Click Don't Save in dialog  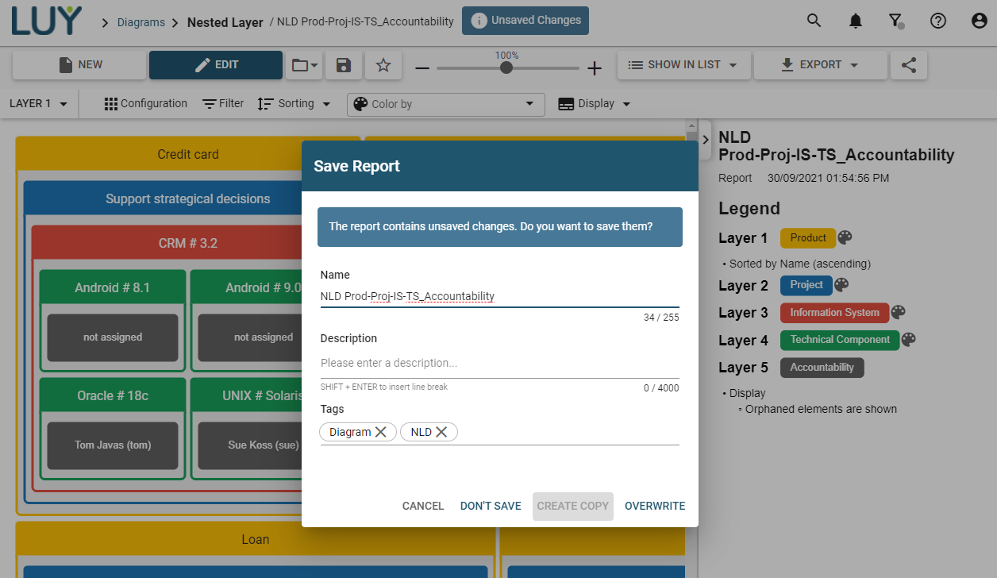point(491,506)
